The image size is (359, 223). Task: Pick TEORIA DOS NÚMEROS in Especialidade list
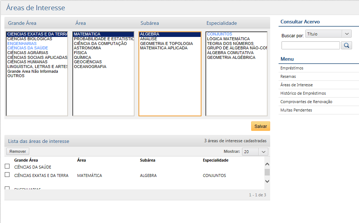tap(230, 44)
